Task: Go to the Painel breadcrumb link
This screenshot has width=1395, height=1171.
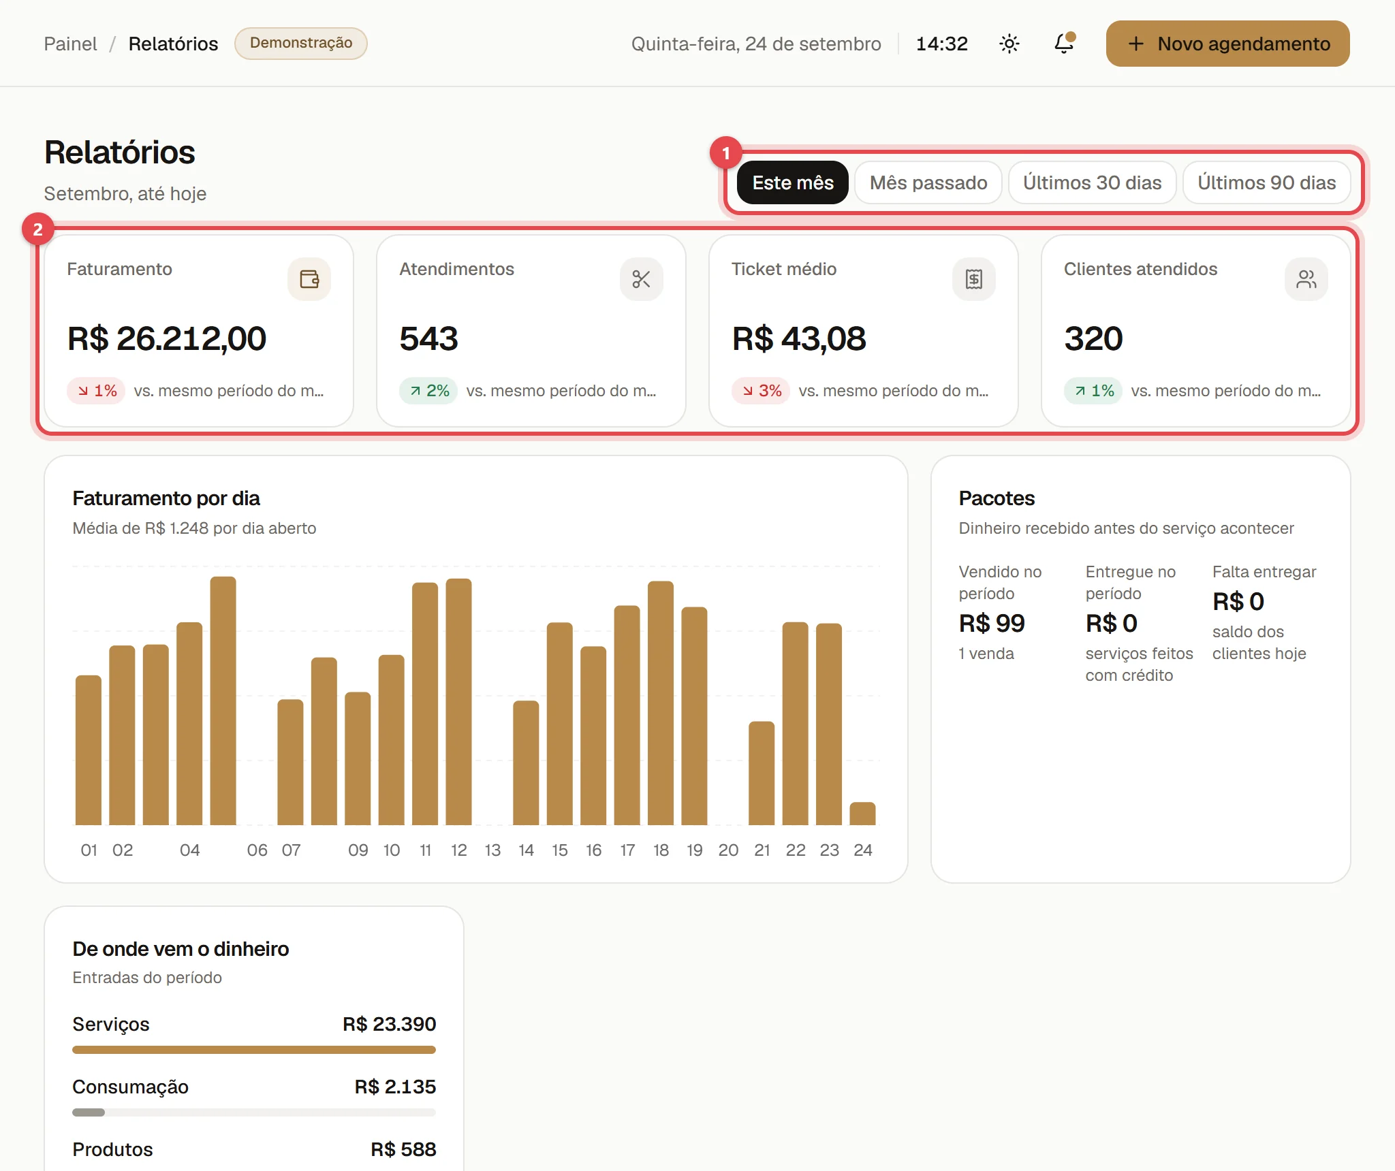Action: point(71,44)
